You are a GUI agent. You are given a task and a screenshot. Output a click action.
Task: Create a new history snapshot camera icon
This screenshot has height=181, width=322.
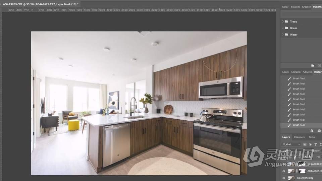click(x=319, y=131)
